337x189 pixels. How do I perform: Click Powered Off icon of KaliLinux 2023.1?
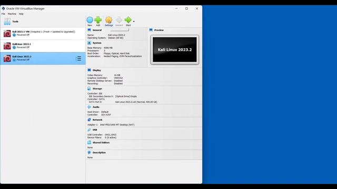(14, 47)
